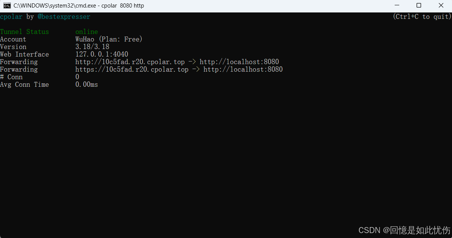
Task: Click http://localhost:8080 on the first Forwarding line
Action: pos(239,62)
